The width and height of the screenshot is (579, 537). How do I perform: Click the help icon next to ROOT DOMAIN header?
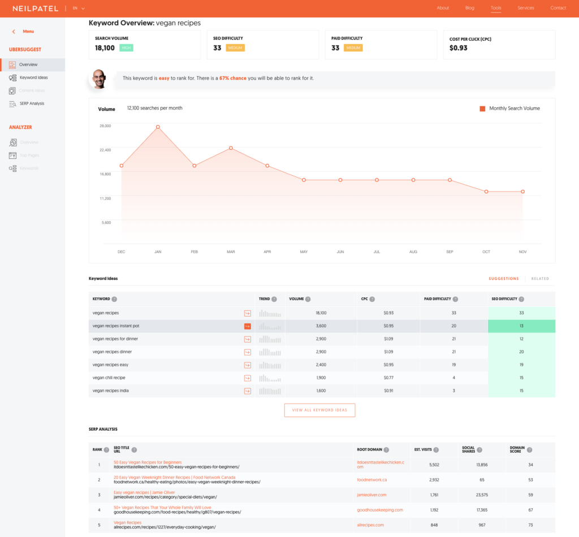386,450
